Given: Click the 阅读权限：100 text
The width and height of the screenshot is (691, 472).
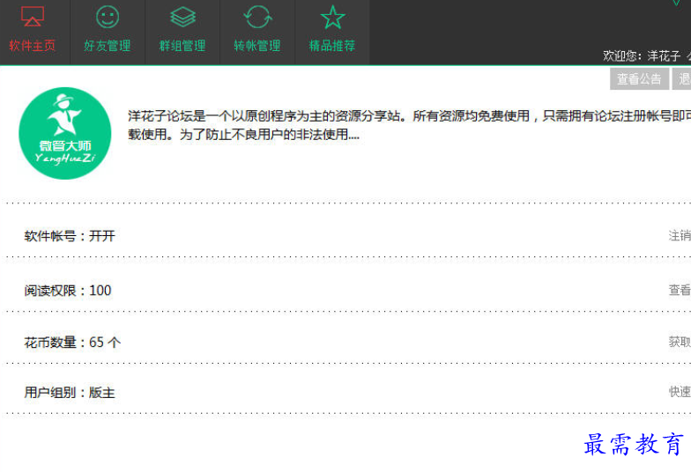Looking at the screenshot, I should (x=68, y=291).
